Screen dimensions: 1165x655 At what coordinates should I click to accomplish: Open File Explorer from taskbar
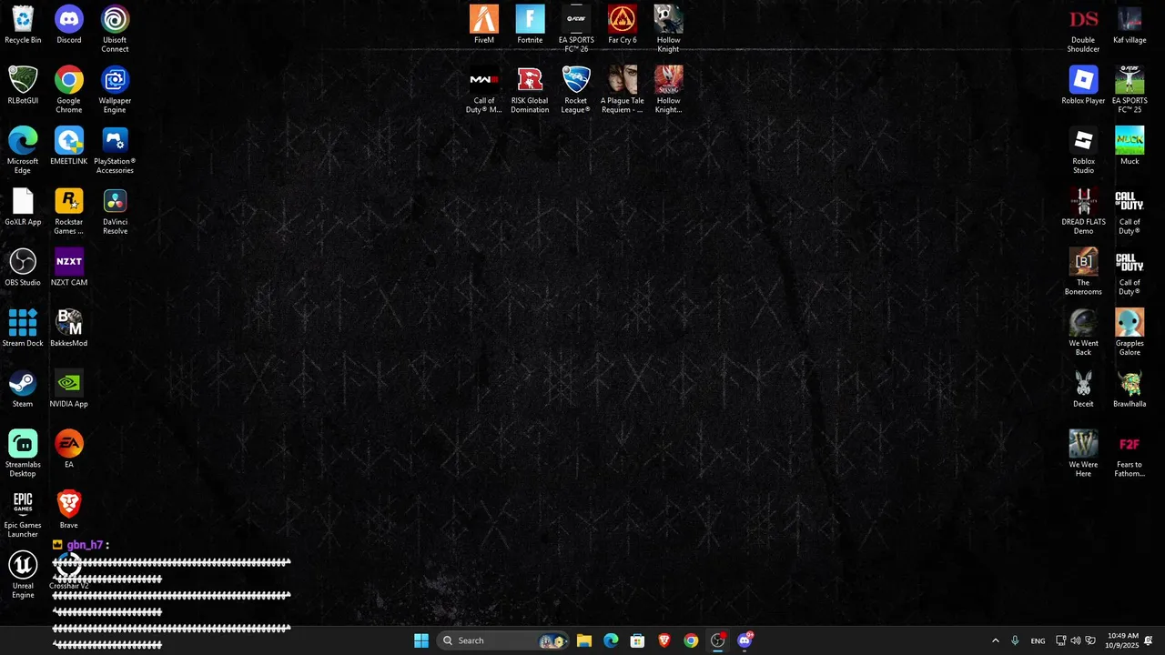coord(584,640)
